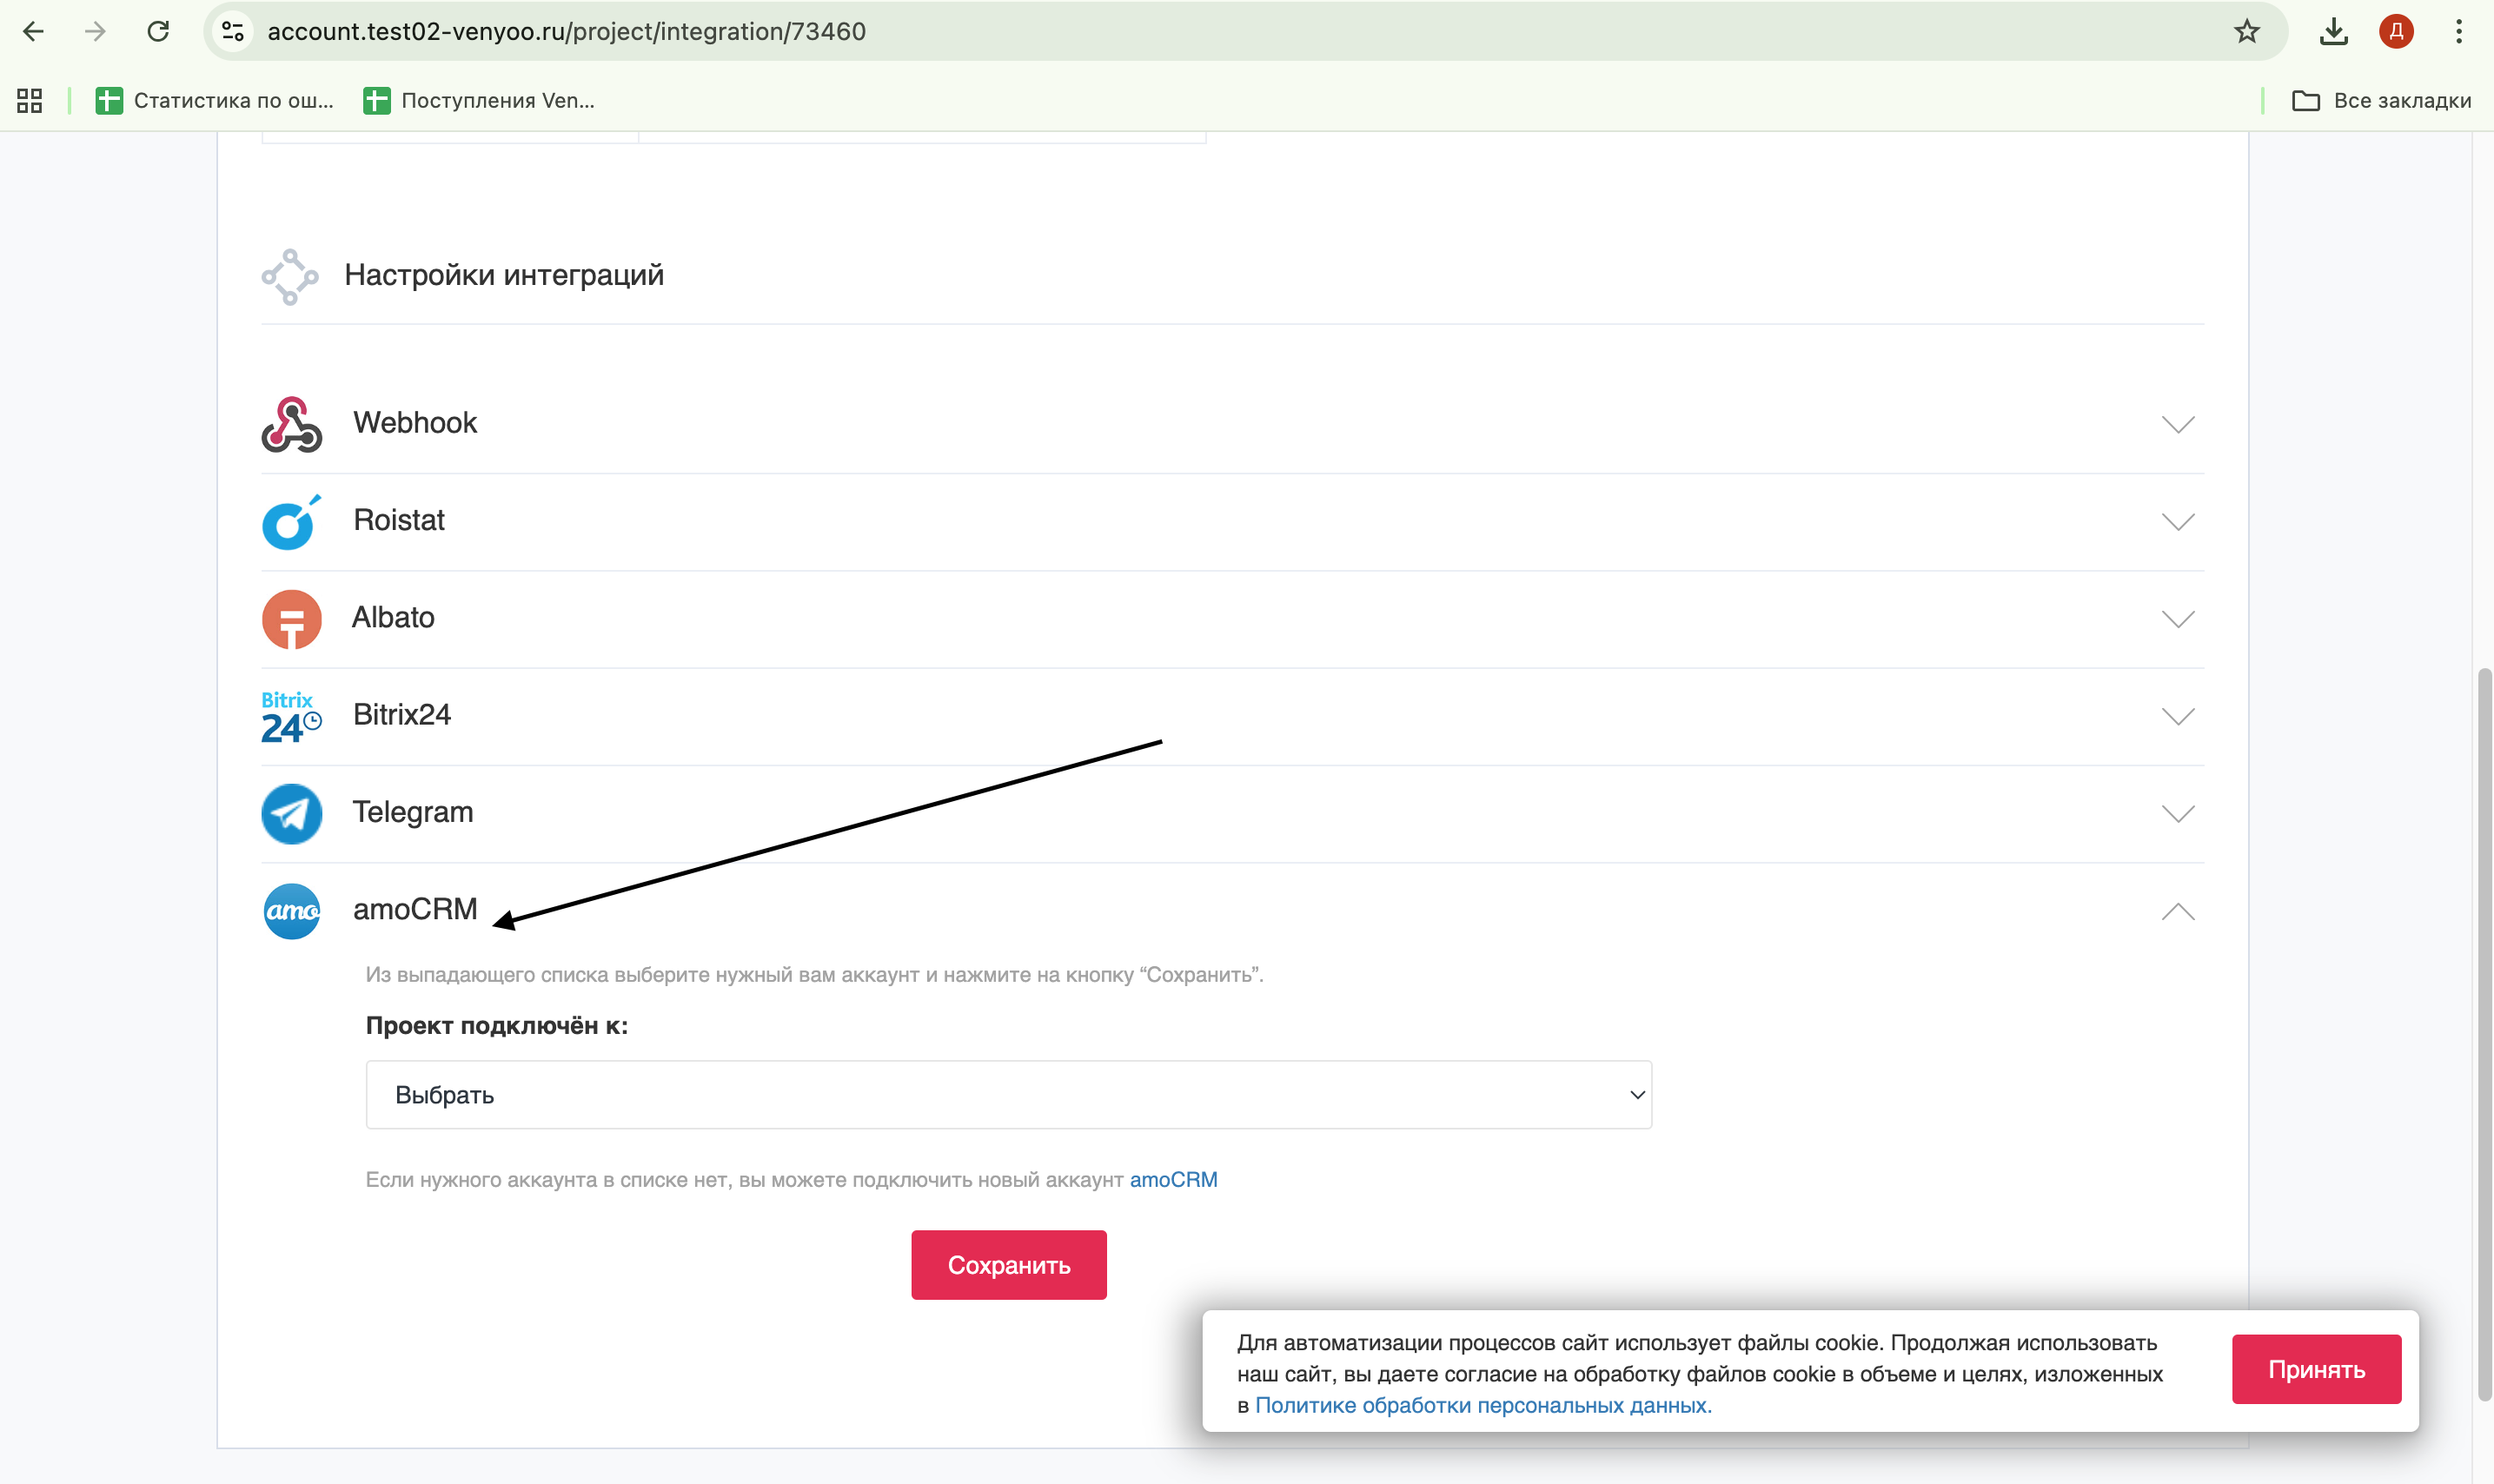This screenshot has width=2494, height=1484.
Task: Click the Roistat logo icon
Action: (291, 522)
